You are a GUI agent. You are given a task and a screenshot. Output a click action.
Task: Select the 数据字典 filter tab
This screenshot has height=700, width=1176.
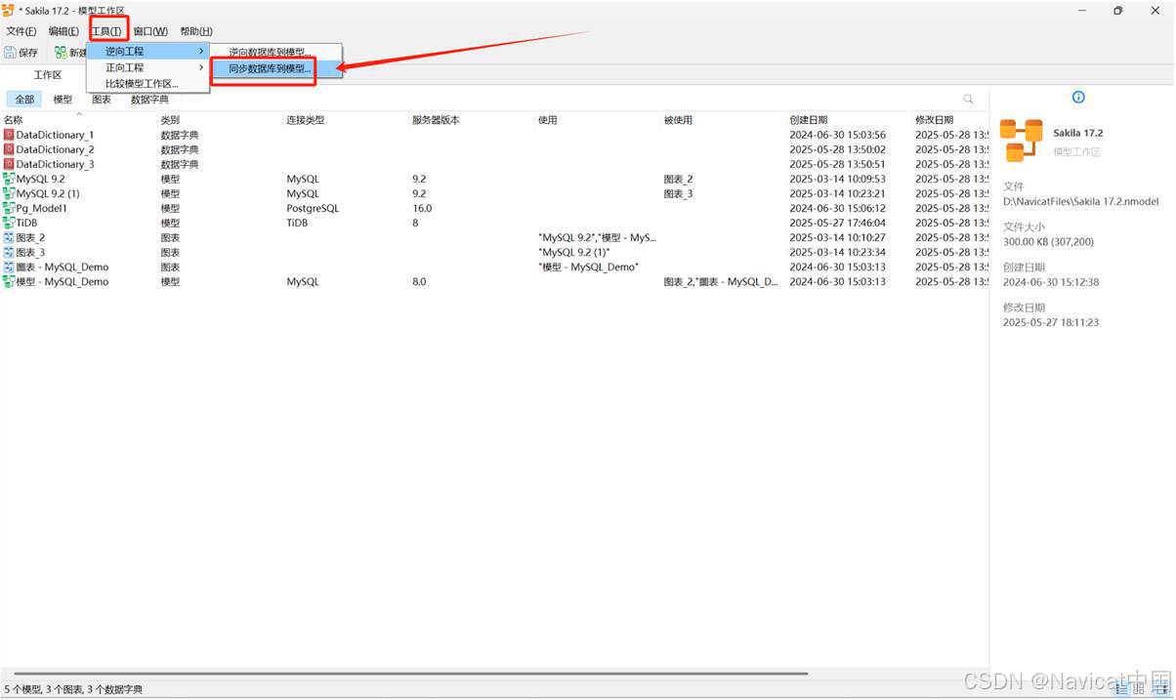(x=149, y=100)
